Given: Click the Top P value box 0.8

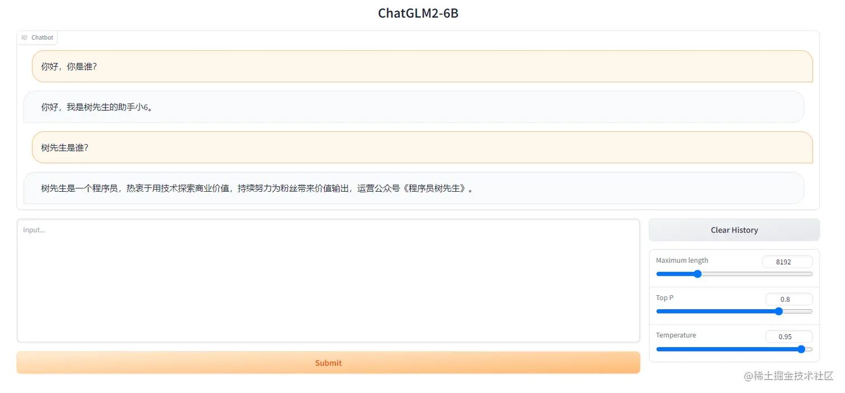Looking at the screenshot, I should click(789, 299).
